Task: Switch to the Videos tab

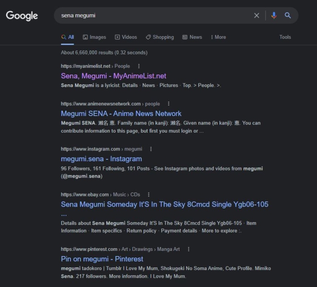Action: [126, 37]
